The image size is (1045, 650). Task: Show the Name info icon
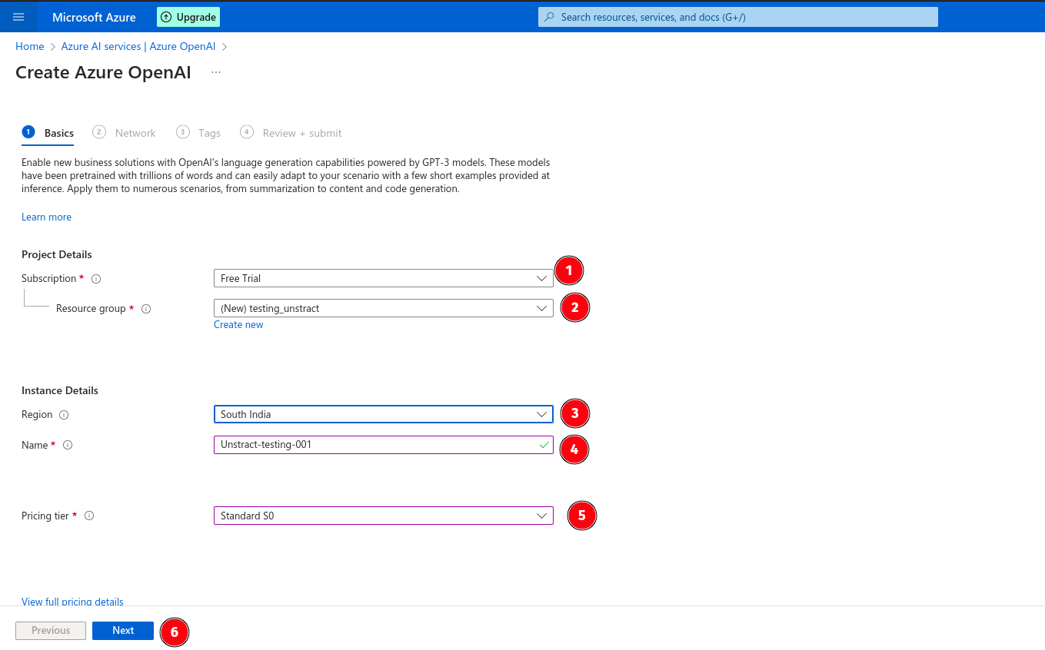click(68, 445)
